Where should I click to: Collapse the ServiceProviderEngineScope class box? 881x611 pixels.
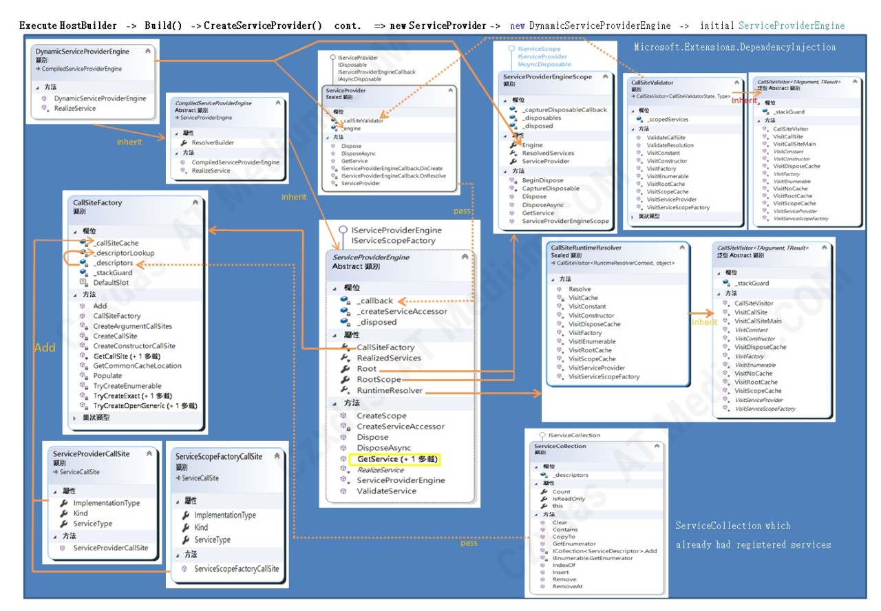(x=604, y=77)
